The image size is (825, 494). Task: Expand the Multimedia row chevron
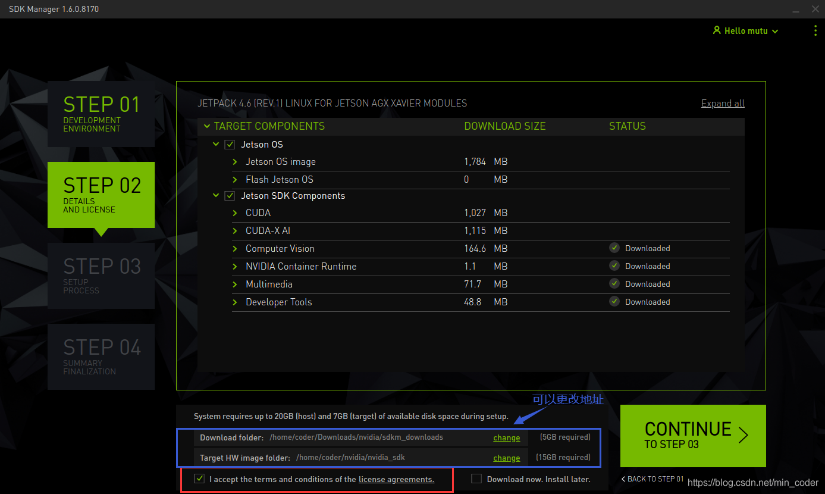236,284
